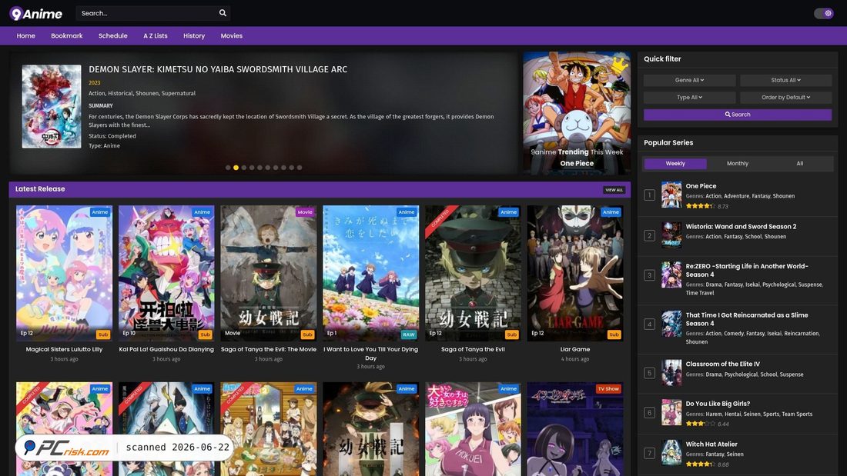Open the Schedule menu item
Viewport: 847px width, 476px height.
coord(113,35)
